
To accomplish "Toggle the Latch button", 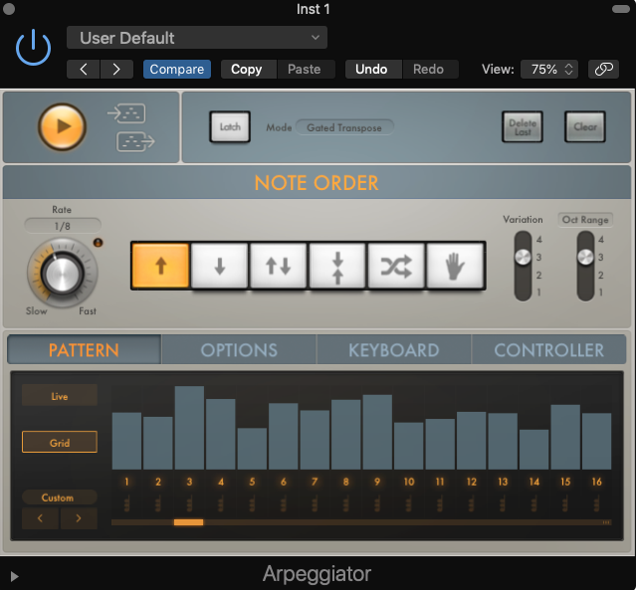I will click(230, 127).
